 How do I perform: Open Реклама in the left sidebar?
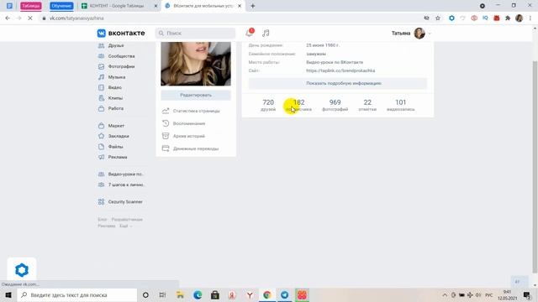(x=113, y=157)
